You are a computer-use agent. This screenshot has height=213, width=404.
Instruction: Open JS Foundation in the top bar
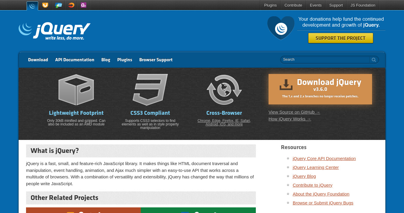(363, 5)
